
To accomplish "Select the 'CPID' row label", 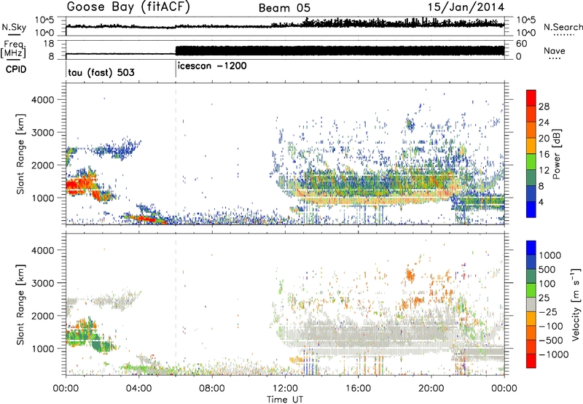I will coord(16,69).
